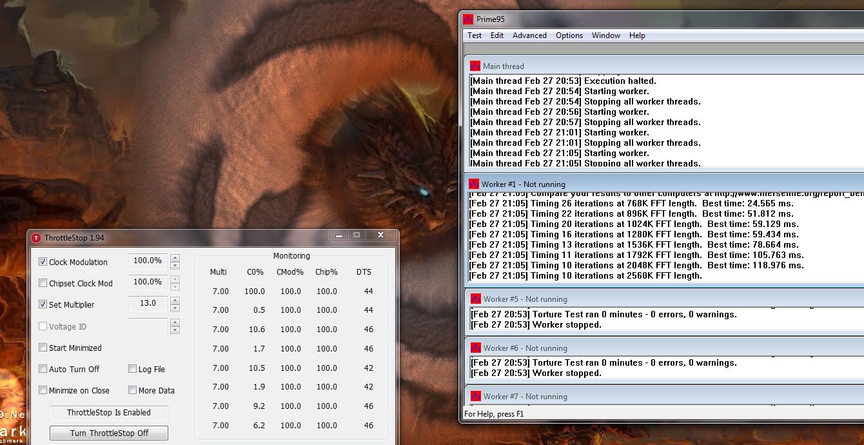Screen dimensions: 864x445
Task: Raise Chipset Clock Mod with up arrow
Action: [175, 279]
